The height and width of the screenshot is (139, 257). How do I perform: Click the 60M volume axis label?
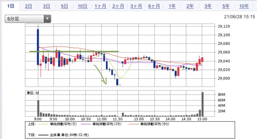pyautogui.click(x=221, y=100)
